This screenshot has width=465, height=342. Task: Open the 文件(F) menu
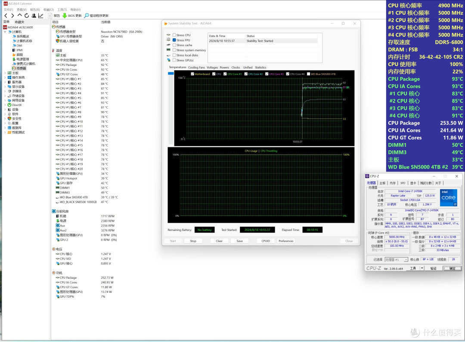8,10
